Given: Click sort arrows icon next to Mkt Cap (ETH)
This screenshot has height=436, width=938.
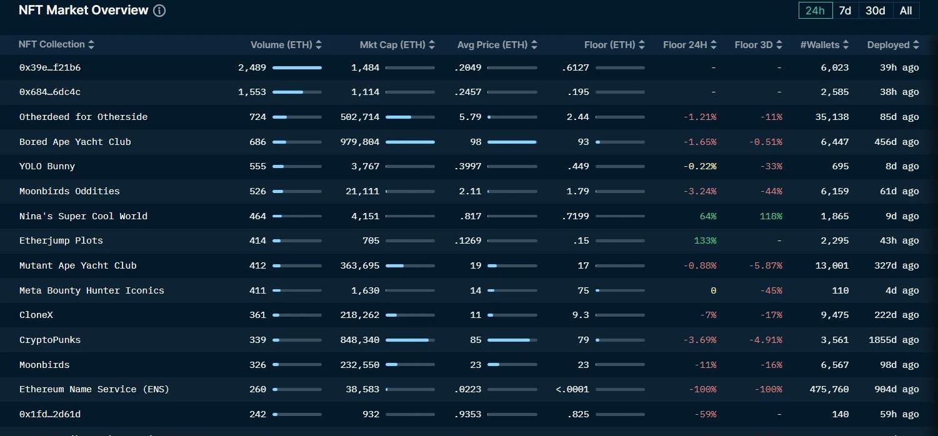Looking at the screenshot, I should (432, 45).
